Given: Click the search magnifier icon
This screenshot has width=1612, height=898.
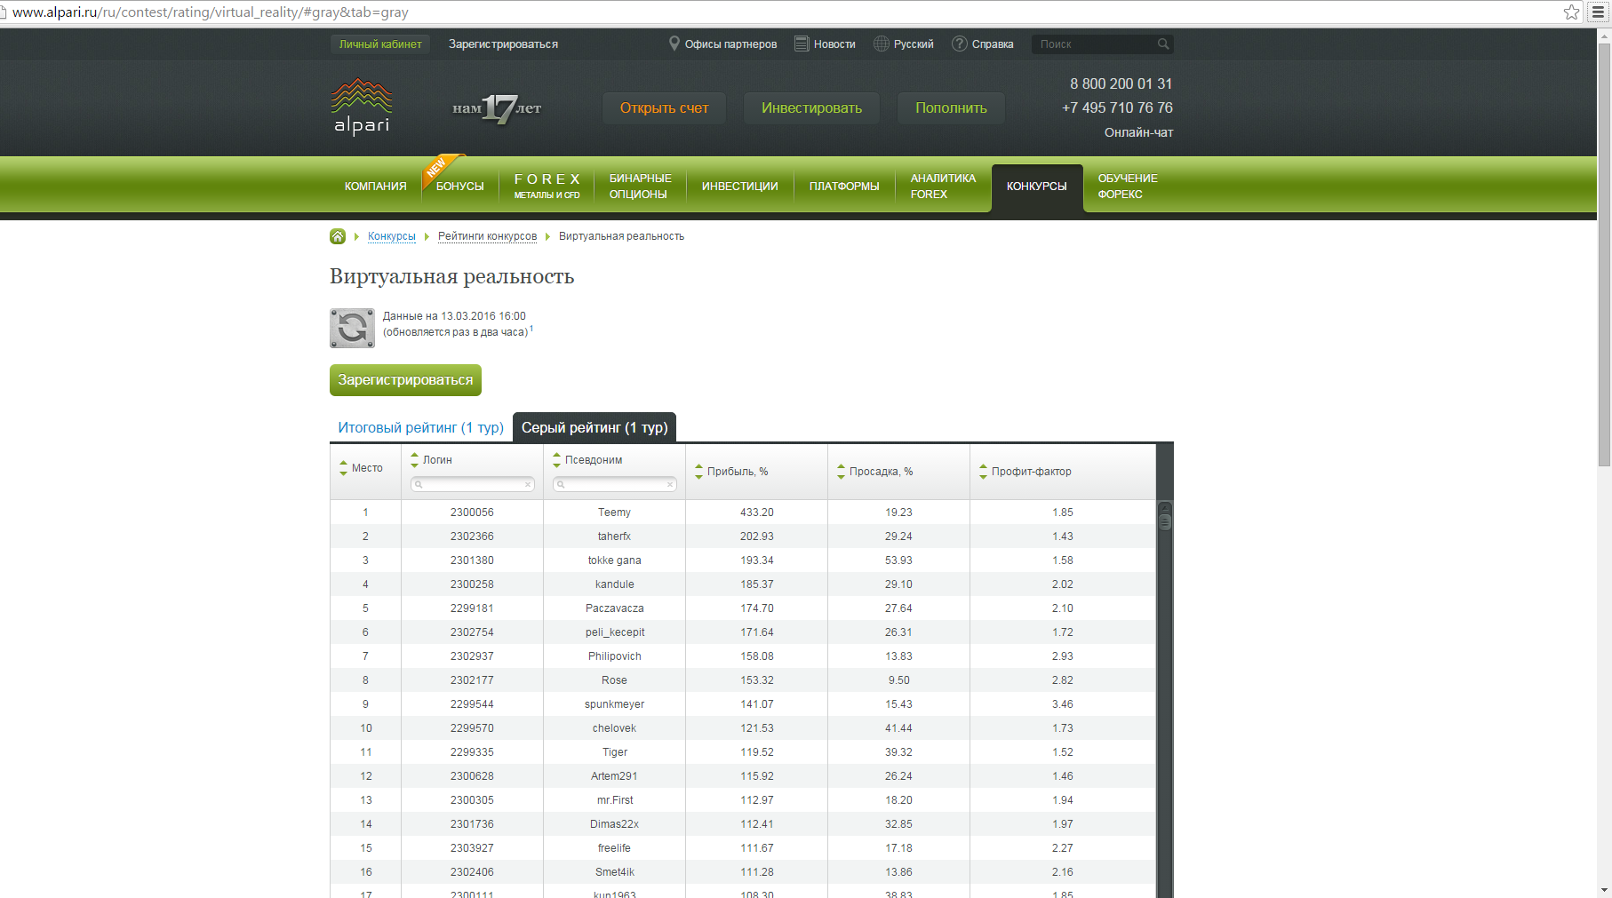Looking at the screenshot, I should (1162, 44).
